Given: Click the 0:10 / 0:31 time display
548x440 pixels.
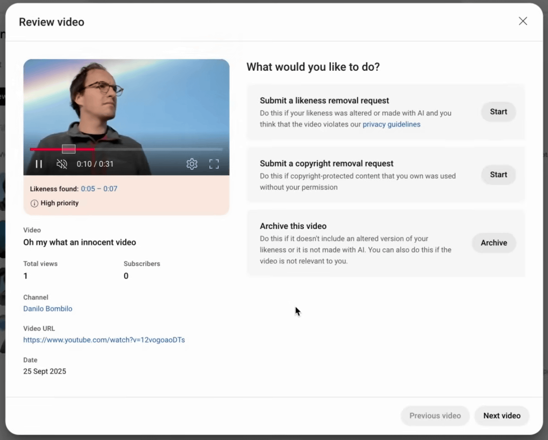Looking at the screenshot, I should pos(95,164).
